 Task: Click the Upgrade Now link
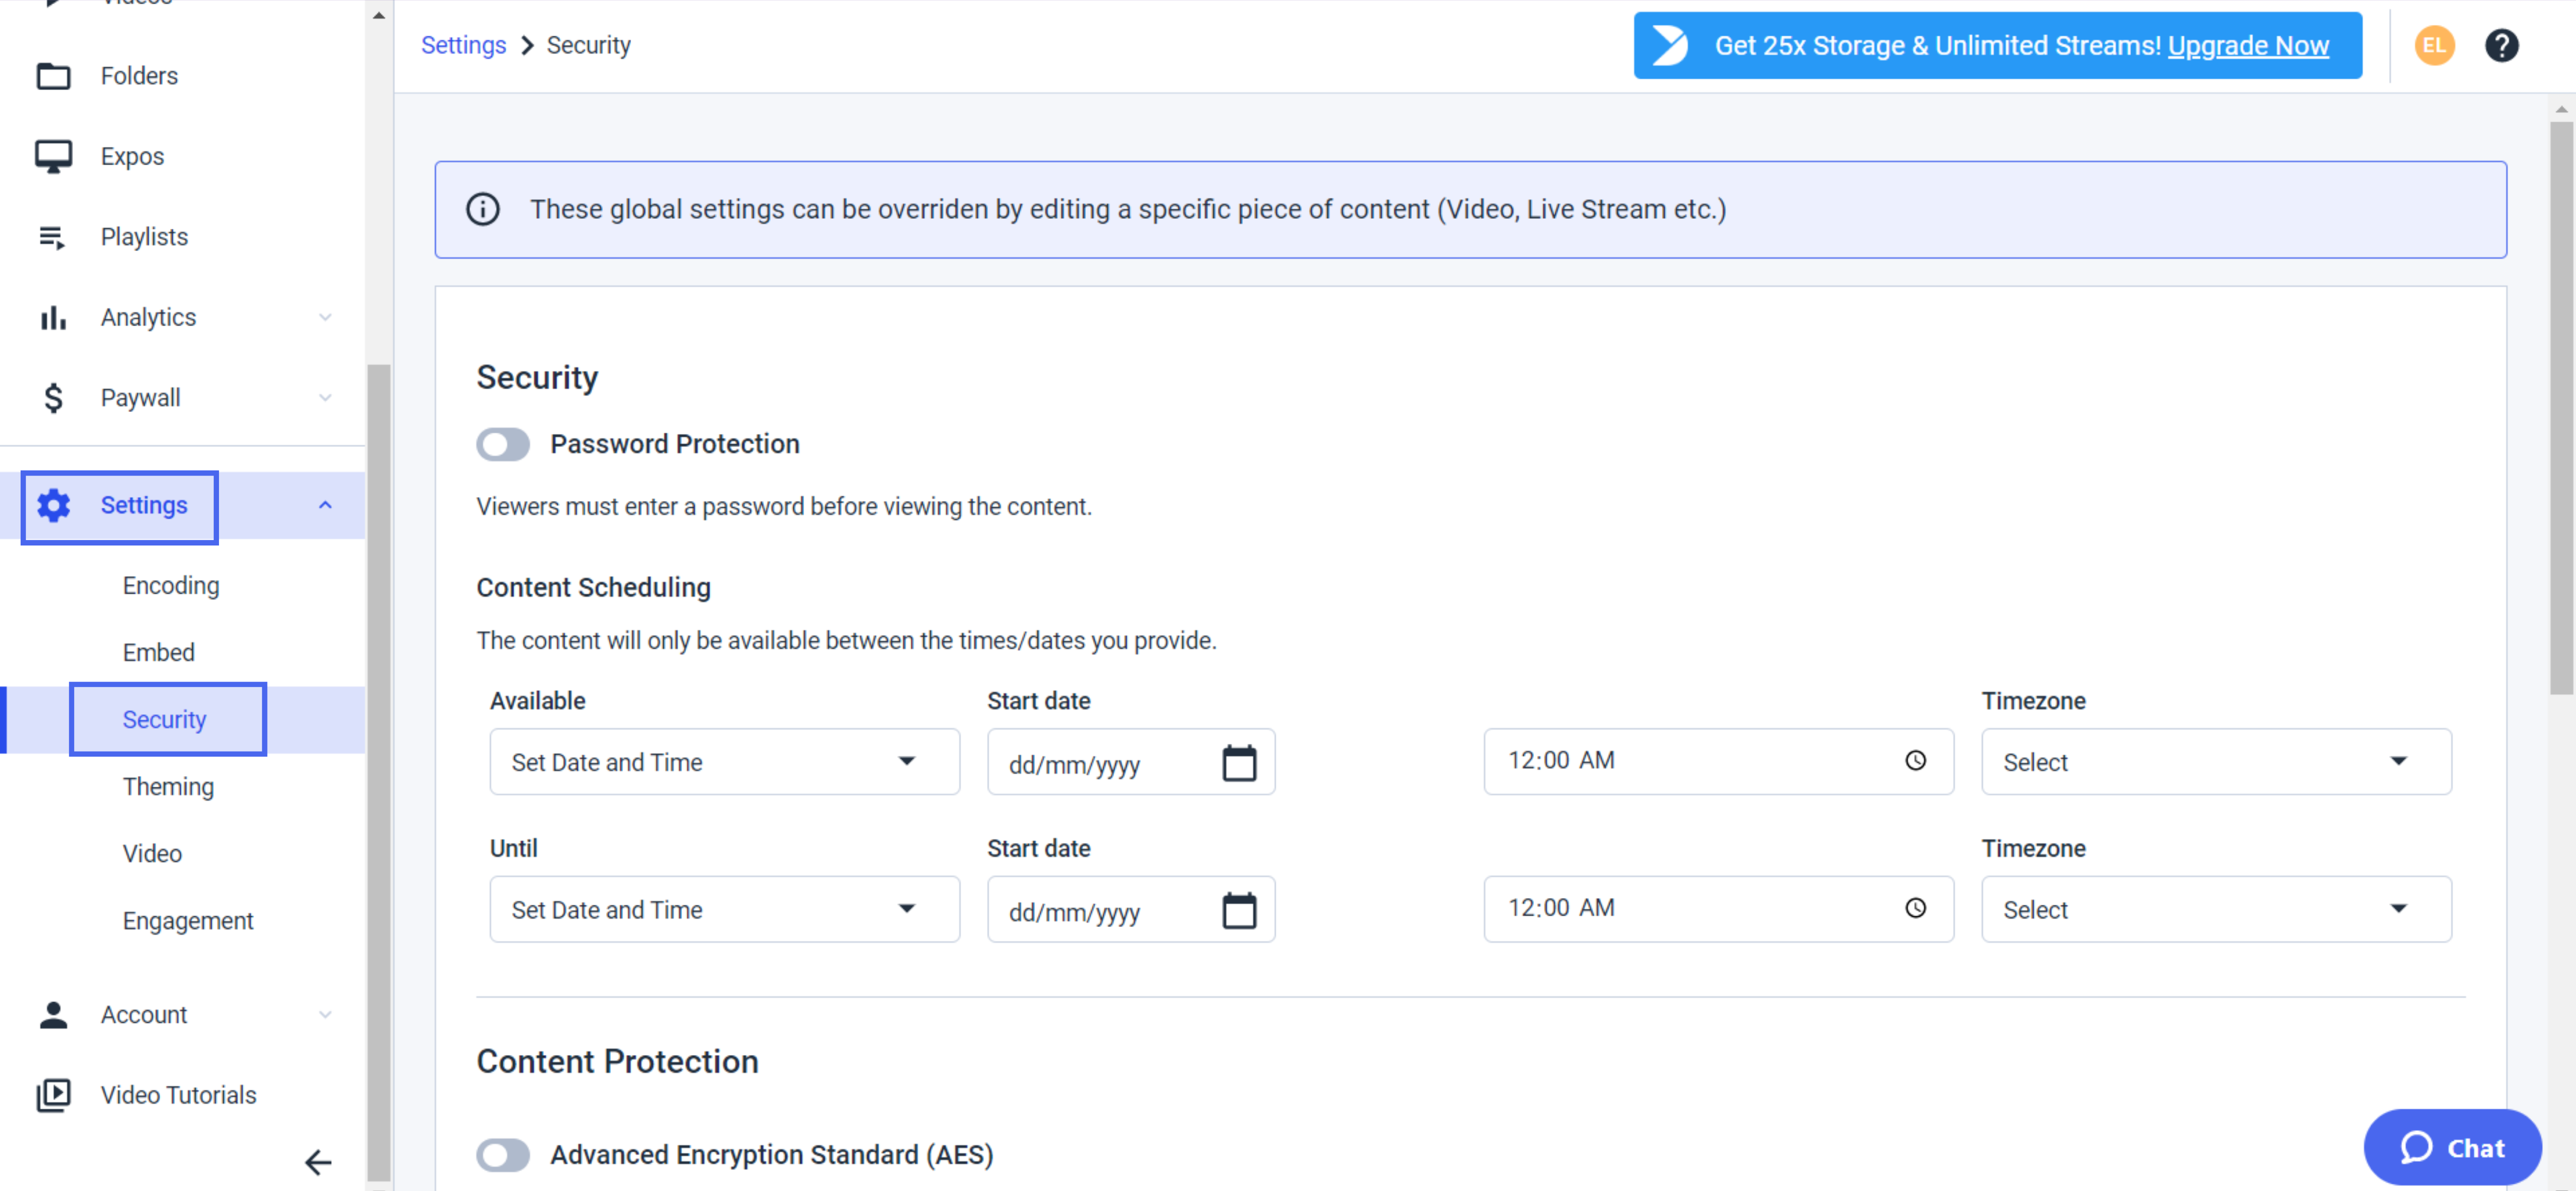click(x=2248, y=46)
